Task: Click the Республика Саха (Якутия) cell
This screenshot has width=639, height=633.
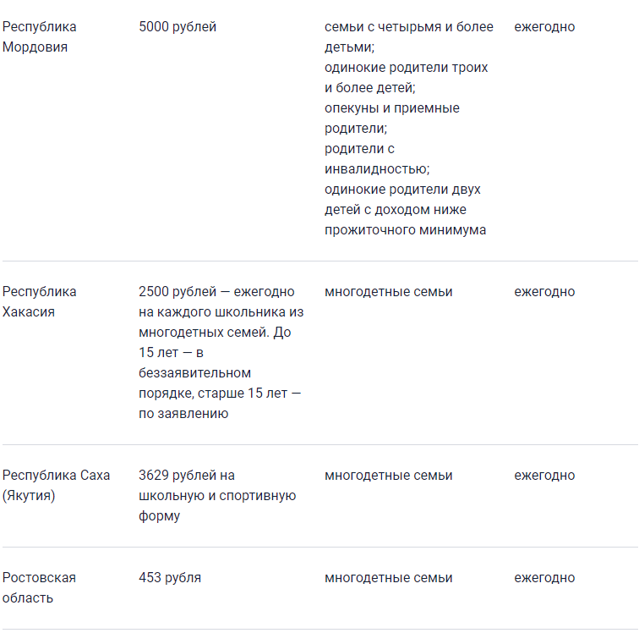Action: tap(57, 485)
